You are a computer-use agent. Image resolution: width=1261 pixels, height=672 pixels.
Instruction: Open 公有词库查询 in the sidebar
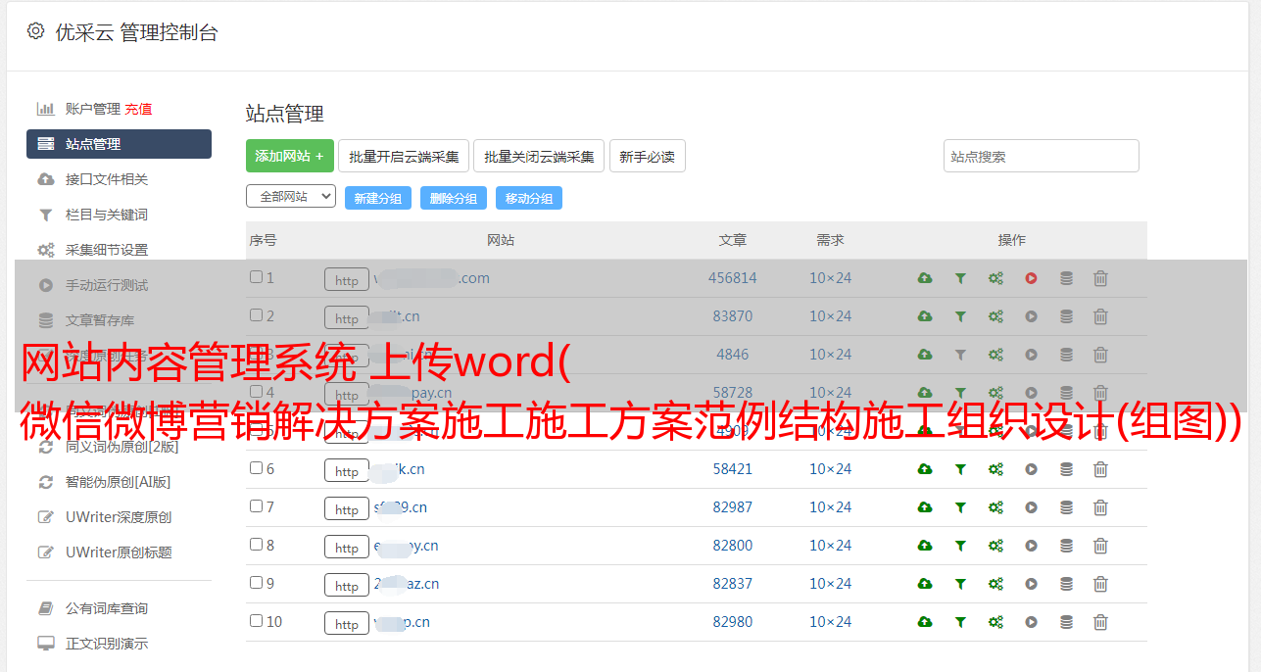tap(107, 608)
